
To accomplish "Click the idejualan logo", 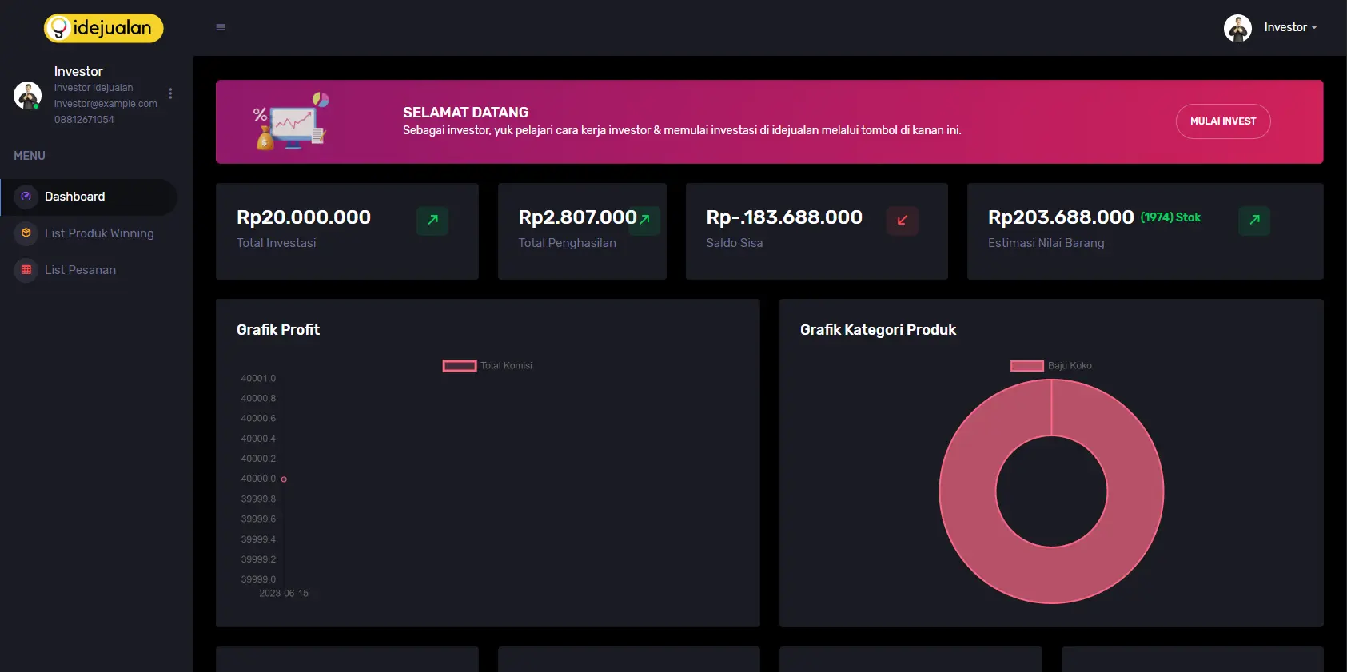I will tap(103, 28).
